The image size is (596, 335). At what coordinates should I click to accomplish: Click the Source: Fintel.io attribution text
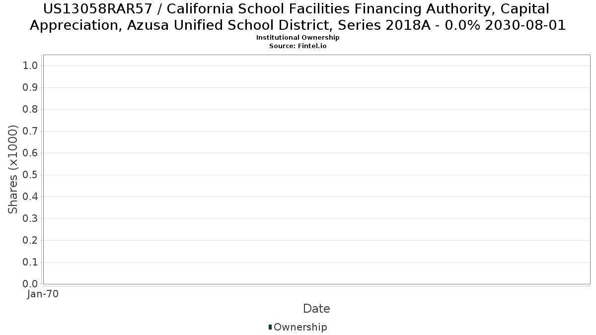(298, 46)
